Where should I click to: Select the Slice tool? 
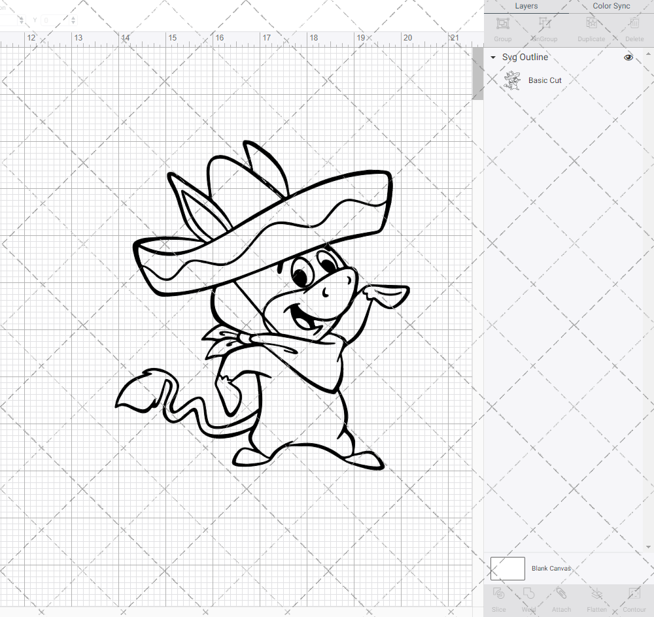coord(498,599)
